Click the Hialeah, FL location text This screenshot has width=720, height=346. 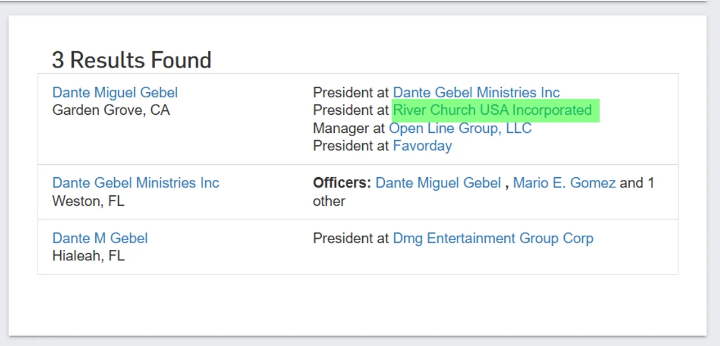click(x=88, y=256)
